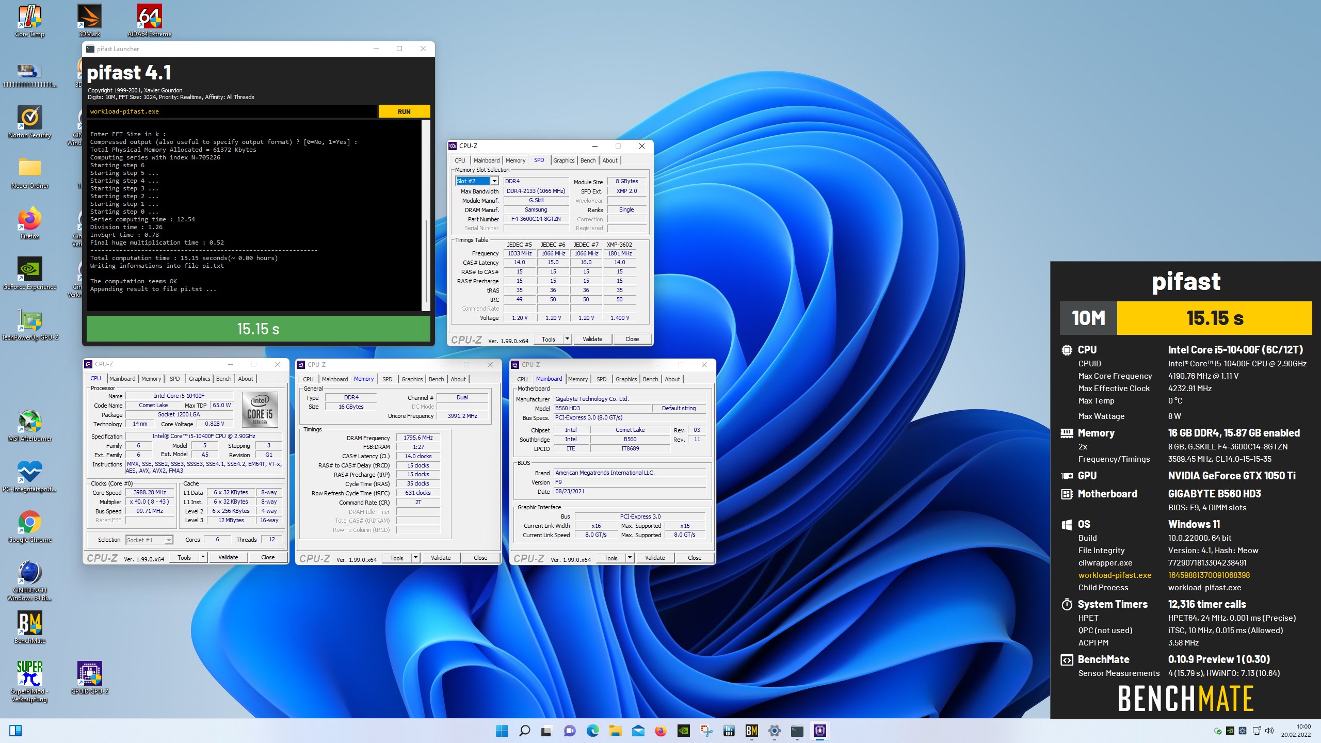Image resolution: width=1321 pixels, height=743 pixels.
Task: Click Core Speed 3988.28 MHz value
Action: (x=150, y=492)
